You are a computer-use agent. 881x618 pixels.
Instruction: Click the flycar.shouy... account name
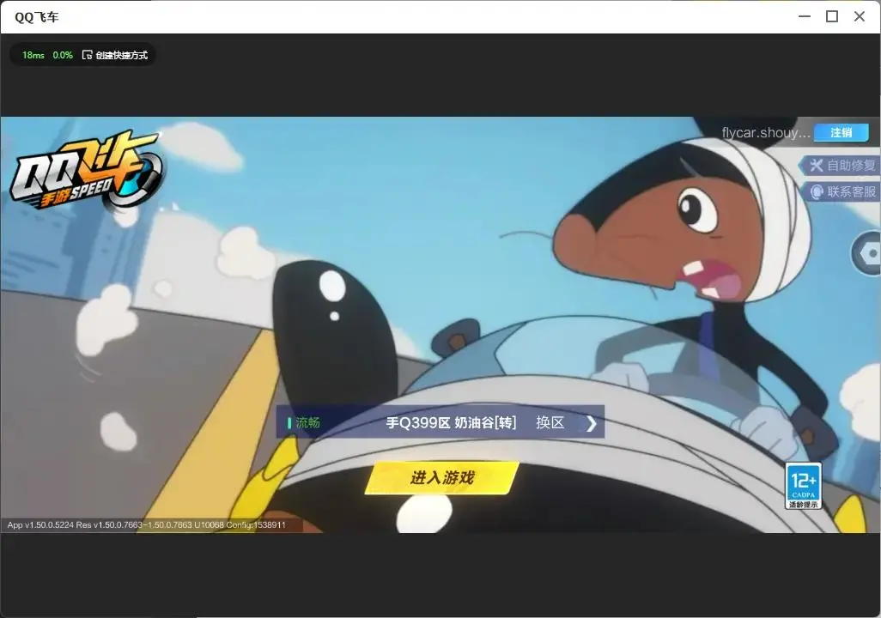(x=766, y=132)
